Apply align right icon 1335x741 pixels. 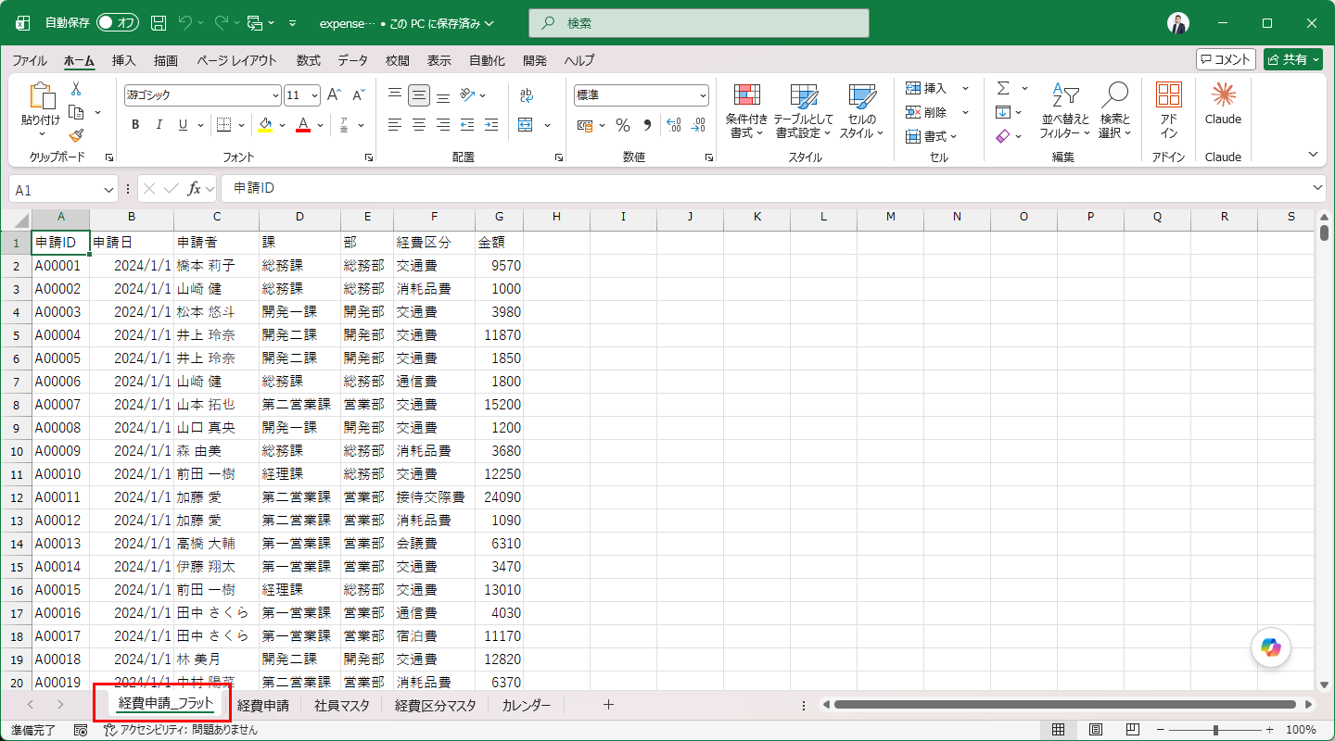click(x=443, y=124)
